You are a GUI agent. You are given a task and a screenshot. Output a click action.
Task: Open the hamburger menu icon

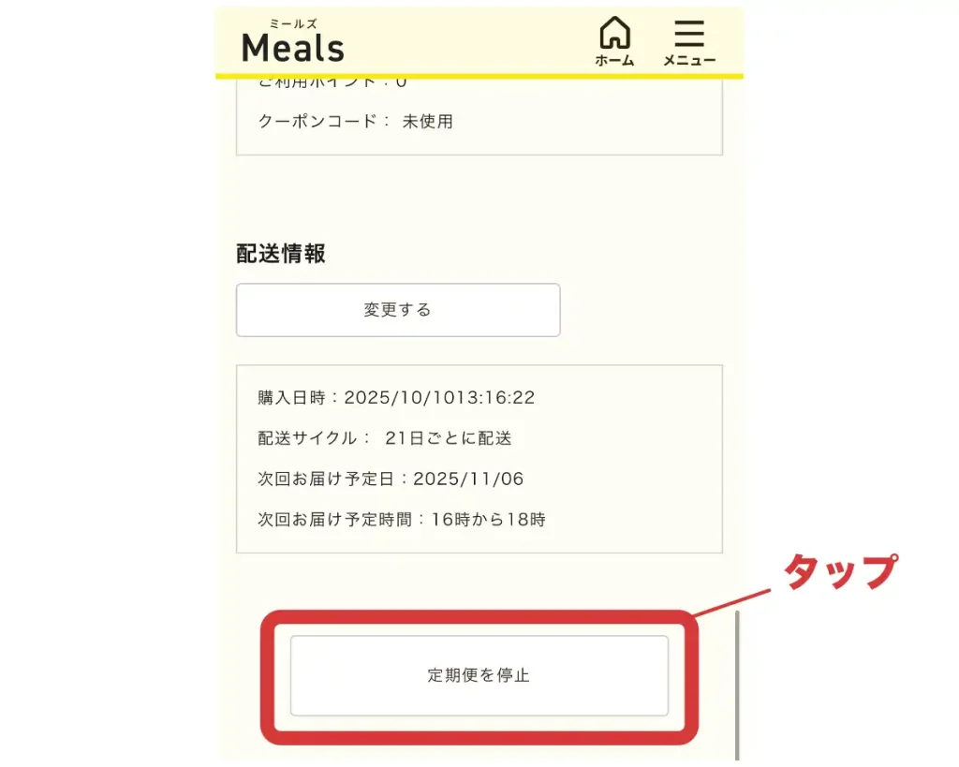(689, 33)
